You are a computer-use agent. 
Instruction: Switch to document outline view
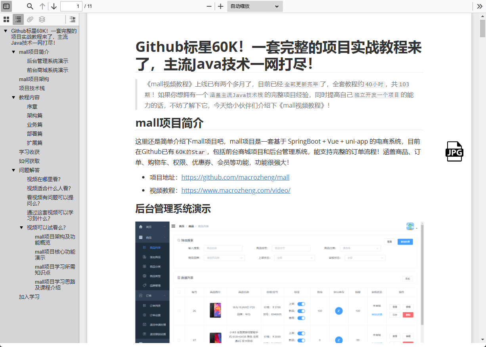18,19
